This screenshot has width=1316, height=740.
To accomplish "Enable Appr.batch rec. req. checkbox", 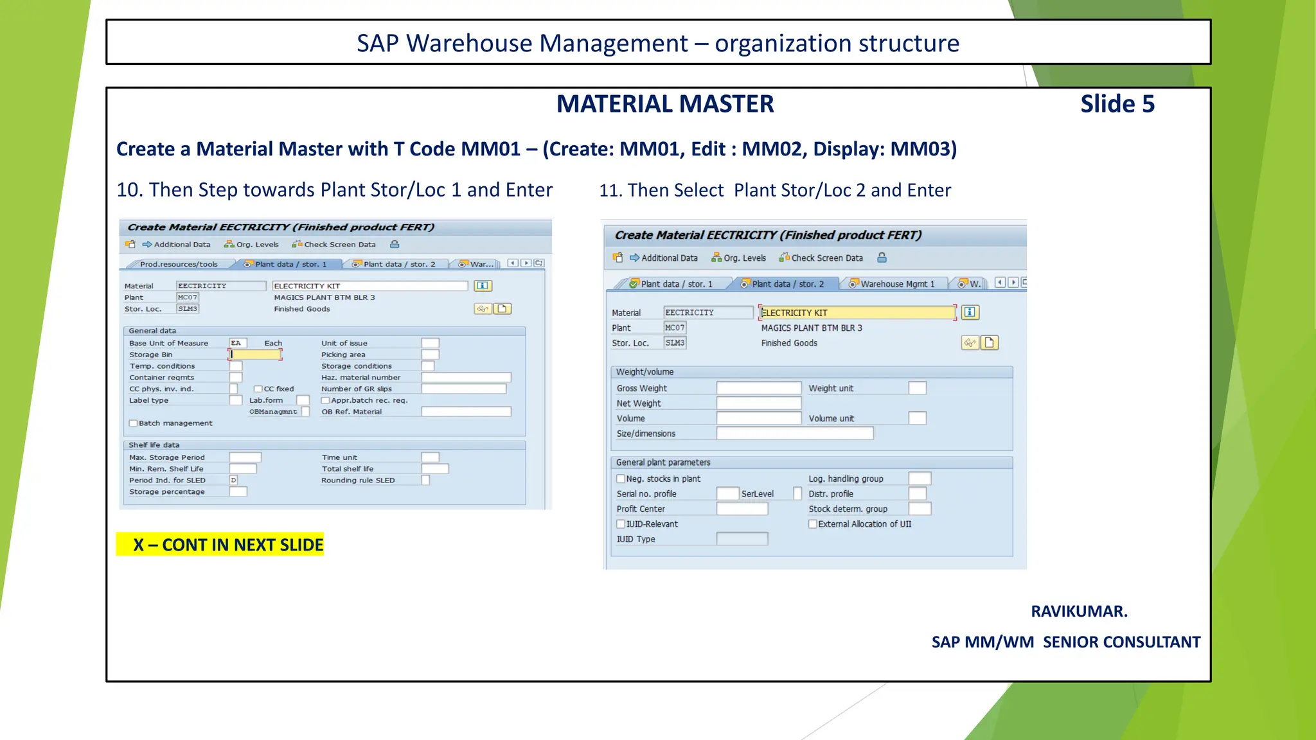I will click(x=325, y=401).
